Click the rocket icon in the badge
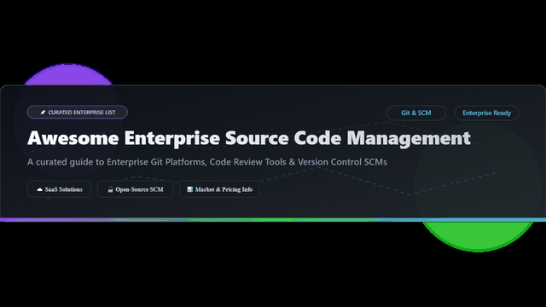Viewport: 546px width, 307px height. coord(43,113)
